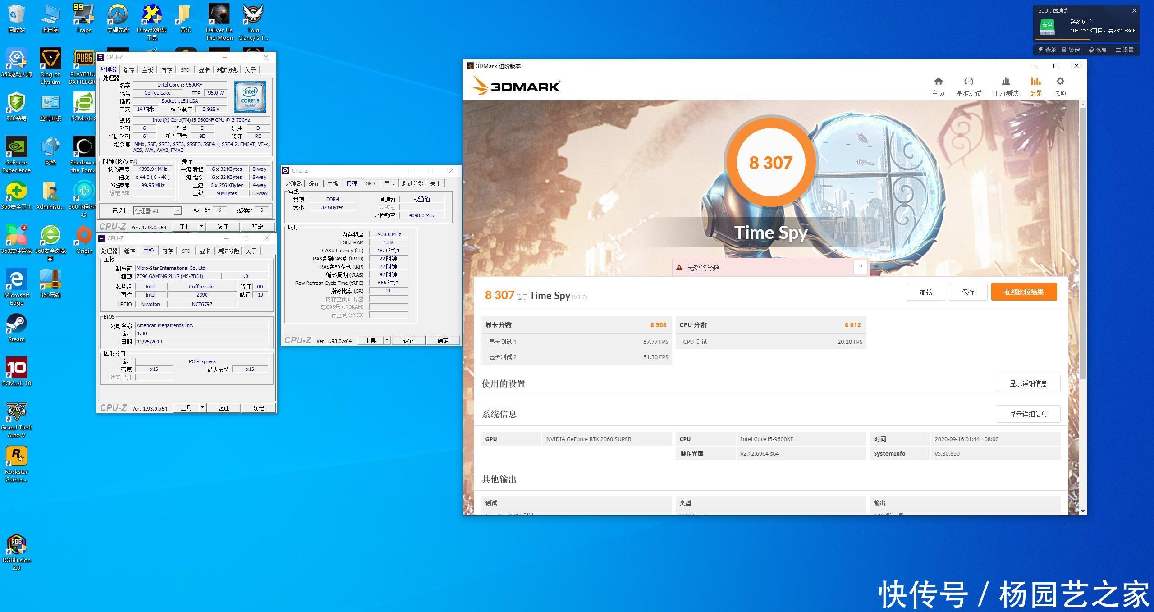Open Ring of Elysium desktop shortcut

pos(50,66)
